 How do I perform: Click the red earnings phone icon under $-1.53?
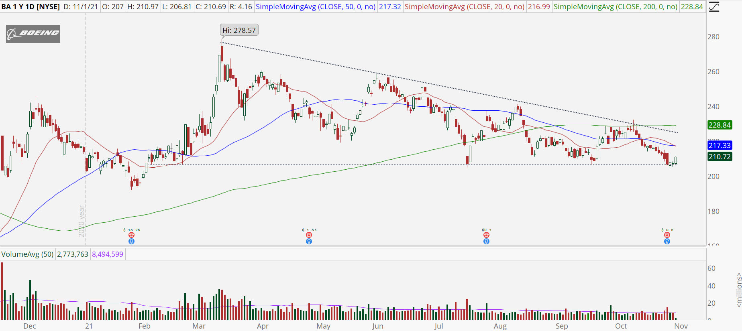click(x=309, y=235)
